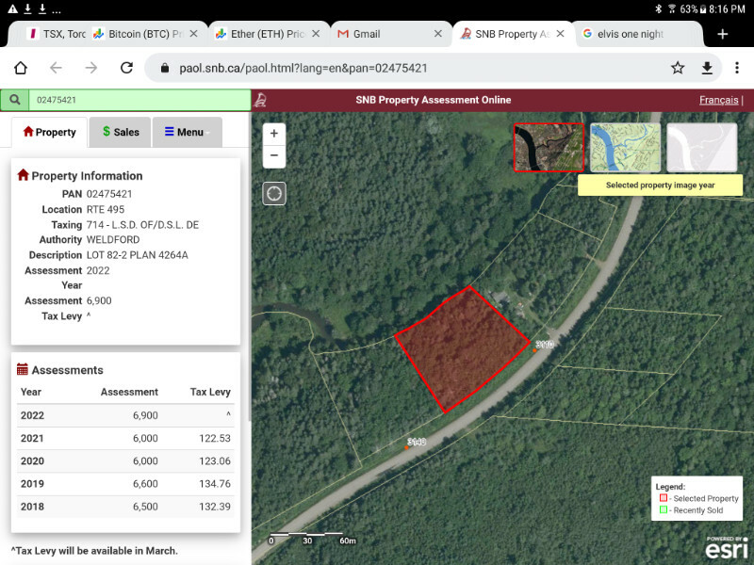
Task: Open the browser three-dot menu
Action: pyautogui.click(x=737, y=68)
